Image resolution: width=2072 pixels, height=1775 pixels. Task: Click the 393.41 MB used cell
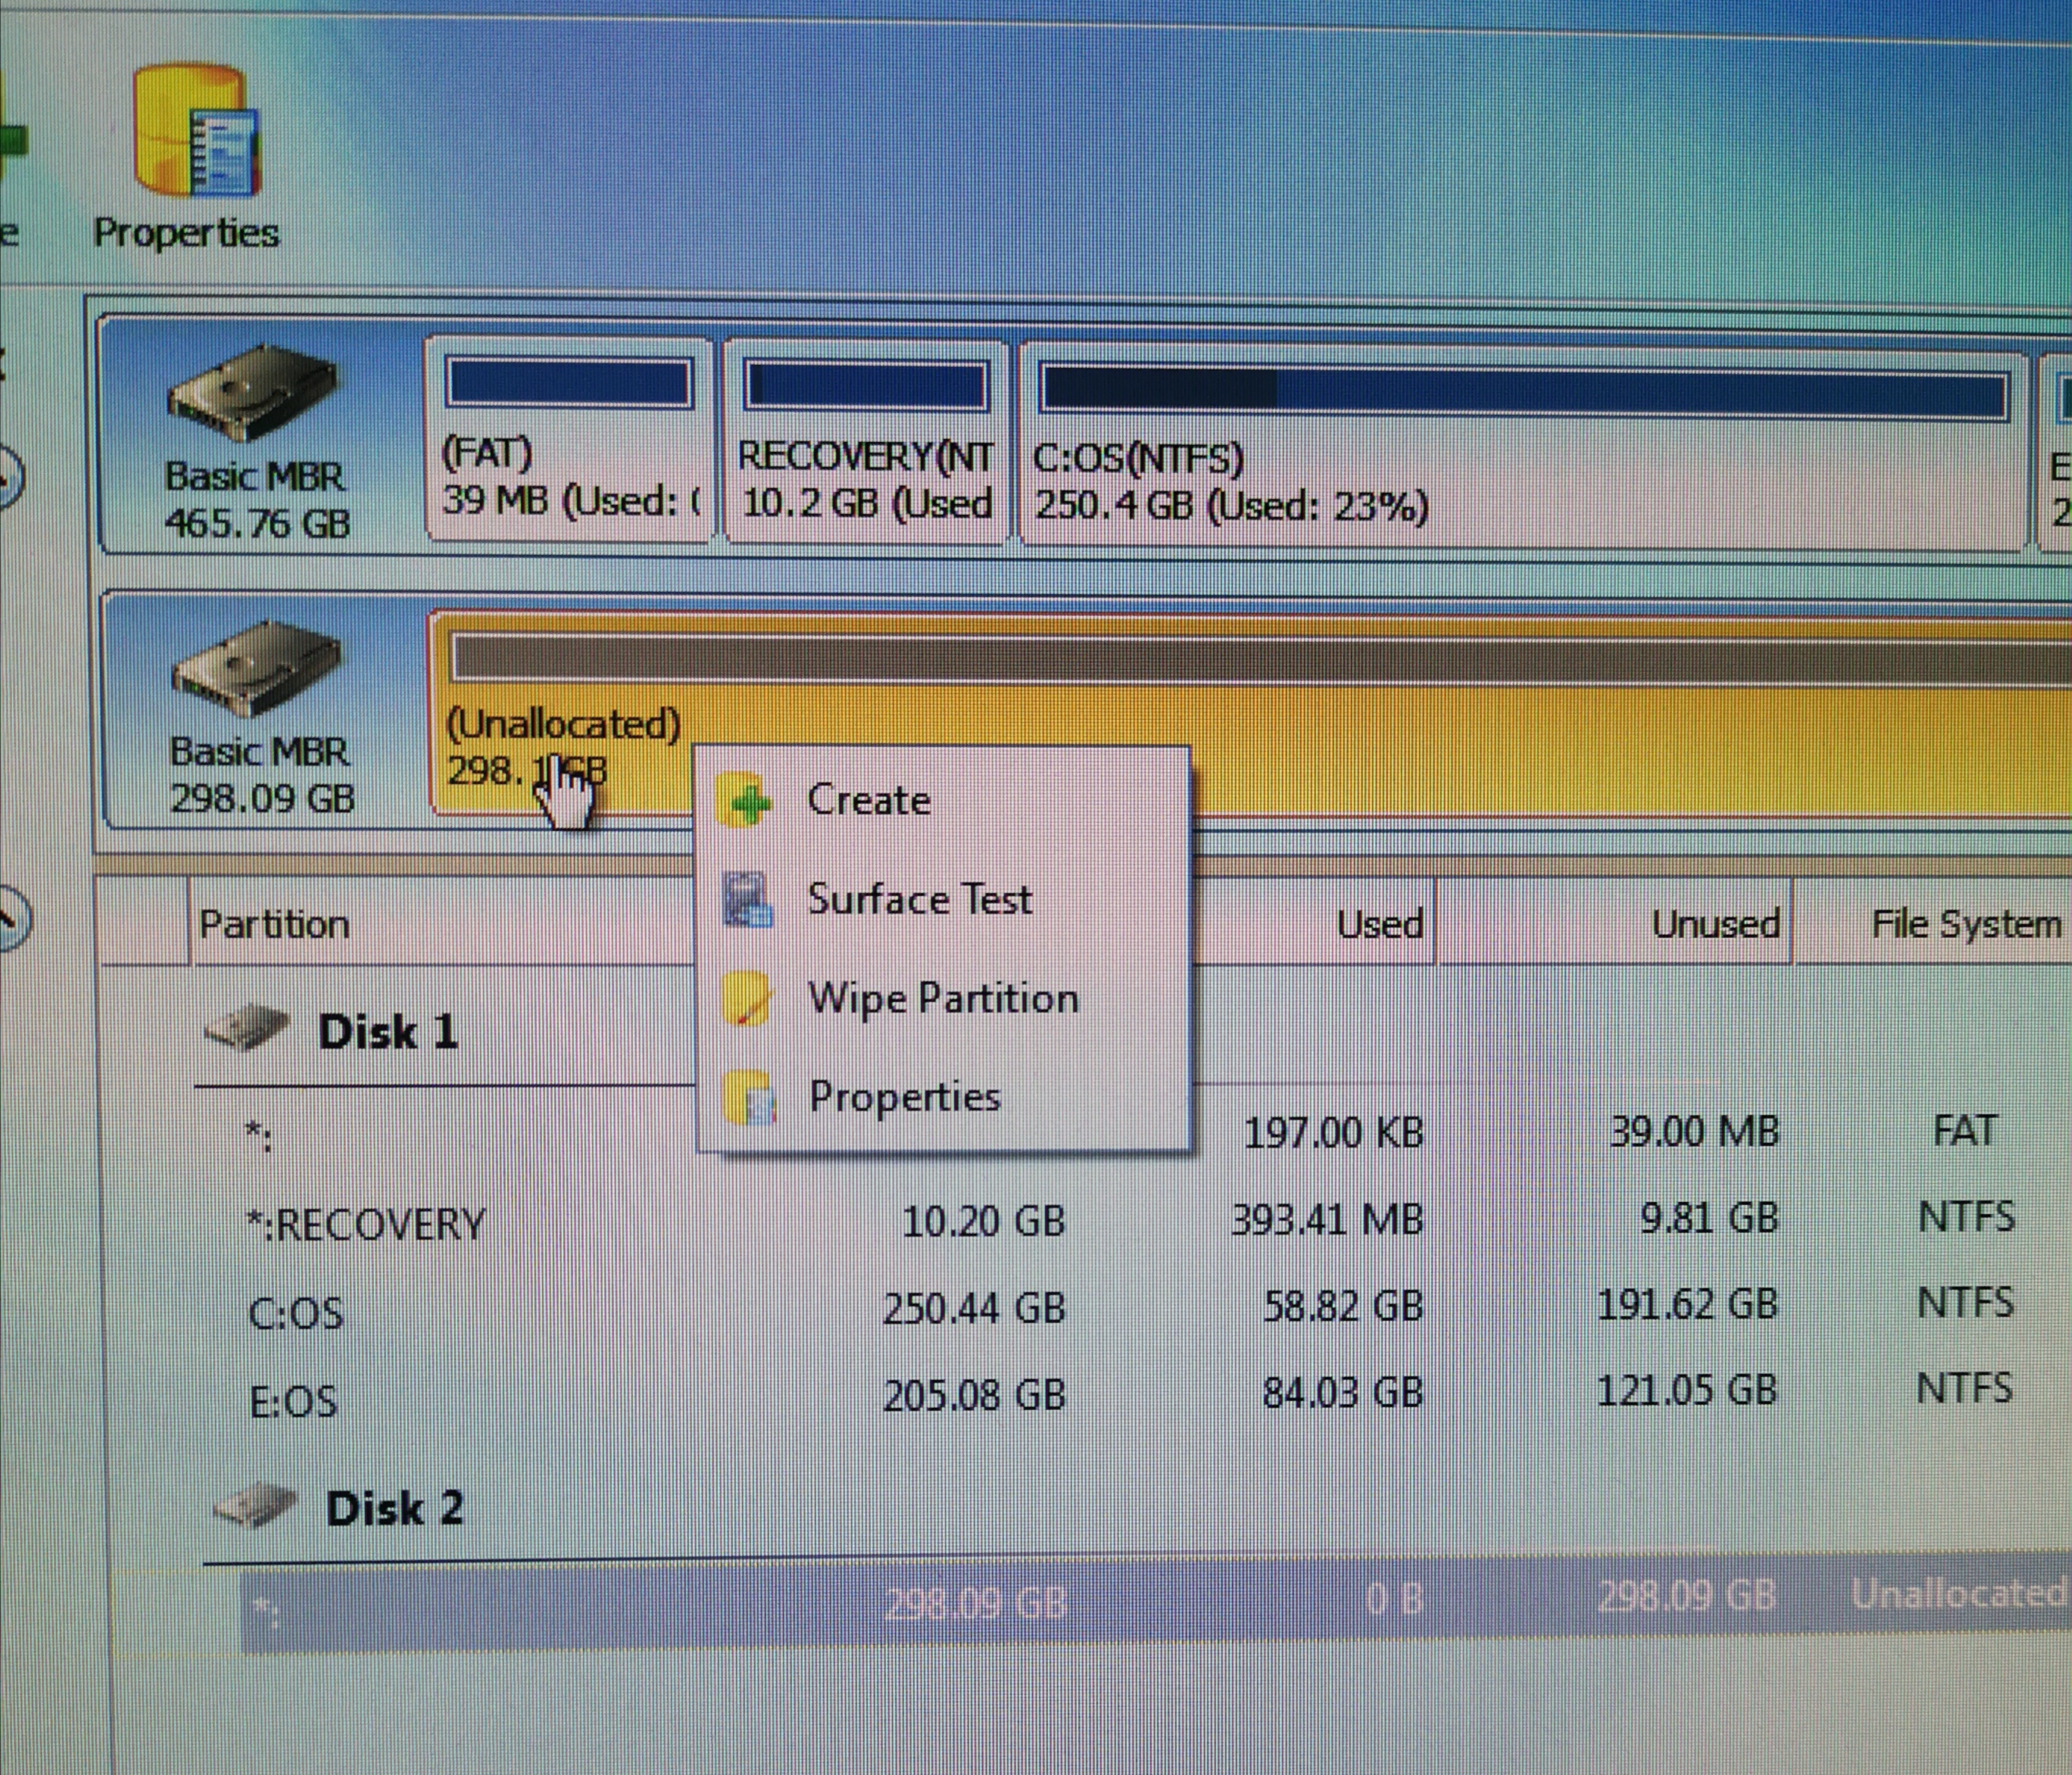[1327, 1219]
